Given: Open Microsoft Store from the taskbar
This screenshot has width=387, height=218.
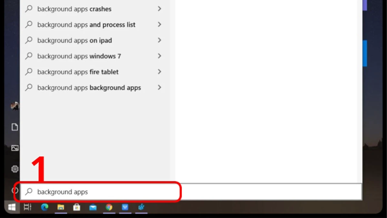Looking at the screenshot, I should (x=77, y=207).
